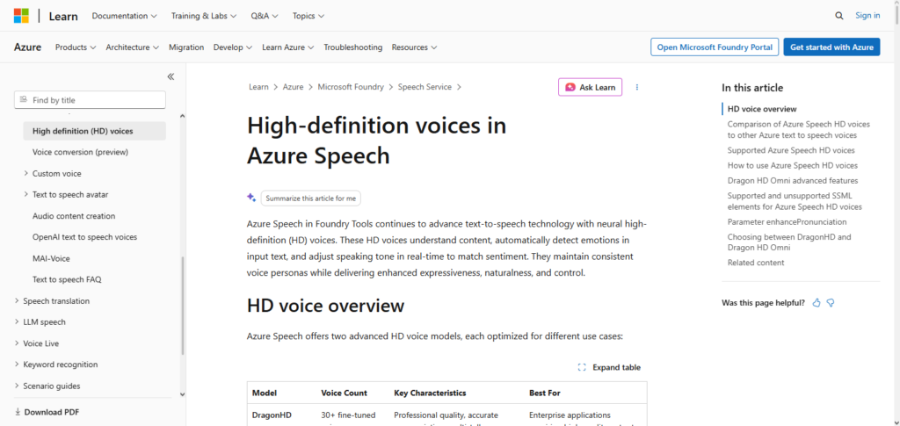Click the Ask Learn button

pos(590,87)
